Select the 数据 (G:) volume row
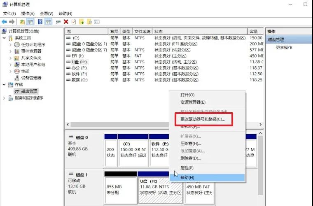The height and width of the screenshot is (206, 313). coord(164,80)
